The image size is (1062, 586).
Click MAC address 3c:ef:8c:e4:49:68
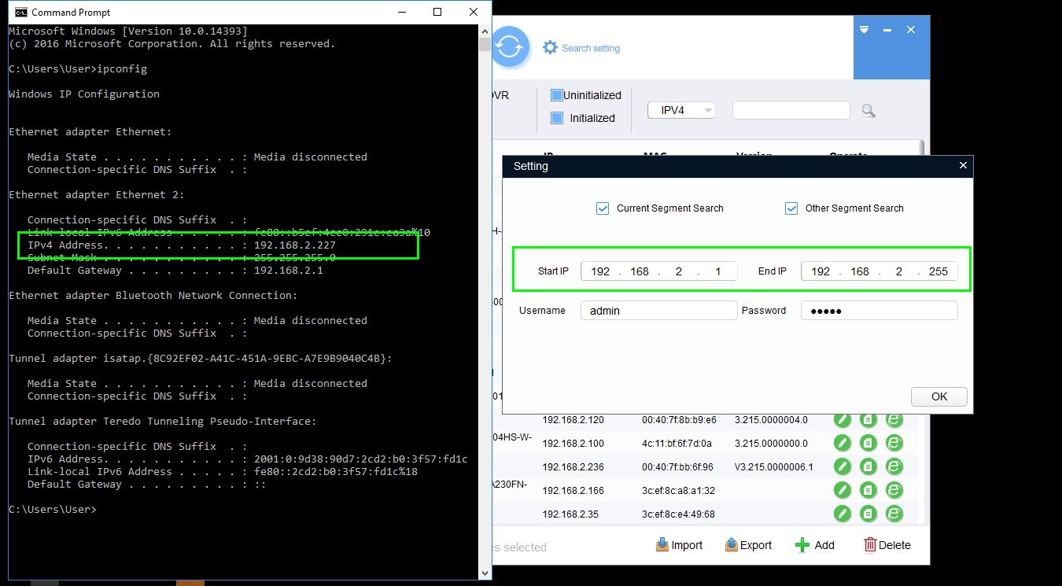pos(678,514)
